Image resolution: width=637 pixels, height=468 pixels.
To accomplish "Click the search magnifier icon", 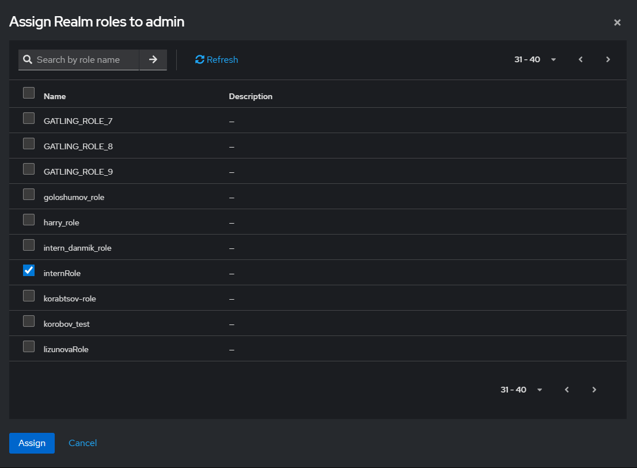I will click(28, 60).
